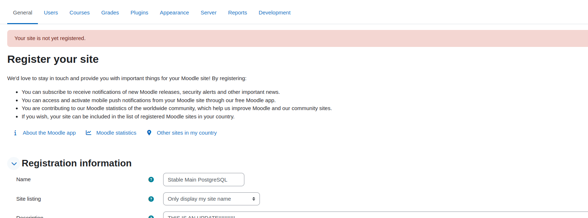Image resolution: width=588 pixels, height=218 pixels.
Task: Select the Plugins tab
Action: click(139, 13)
